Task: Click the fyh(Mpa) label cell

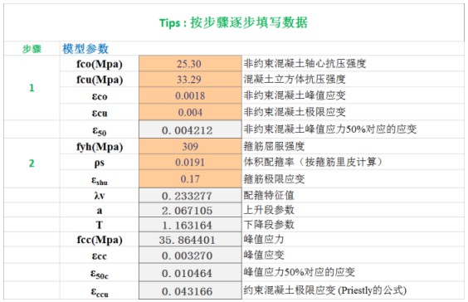Action: point(100,147)
